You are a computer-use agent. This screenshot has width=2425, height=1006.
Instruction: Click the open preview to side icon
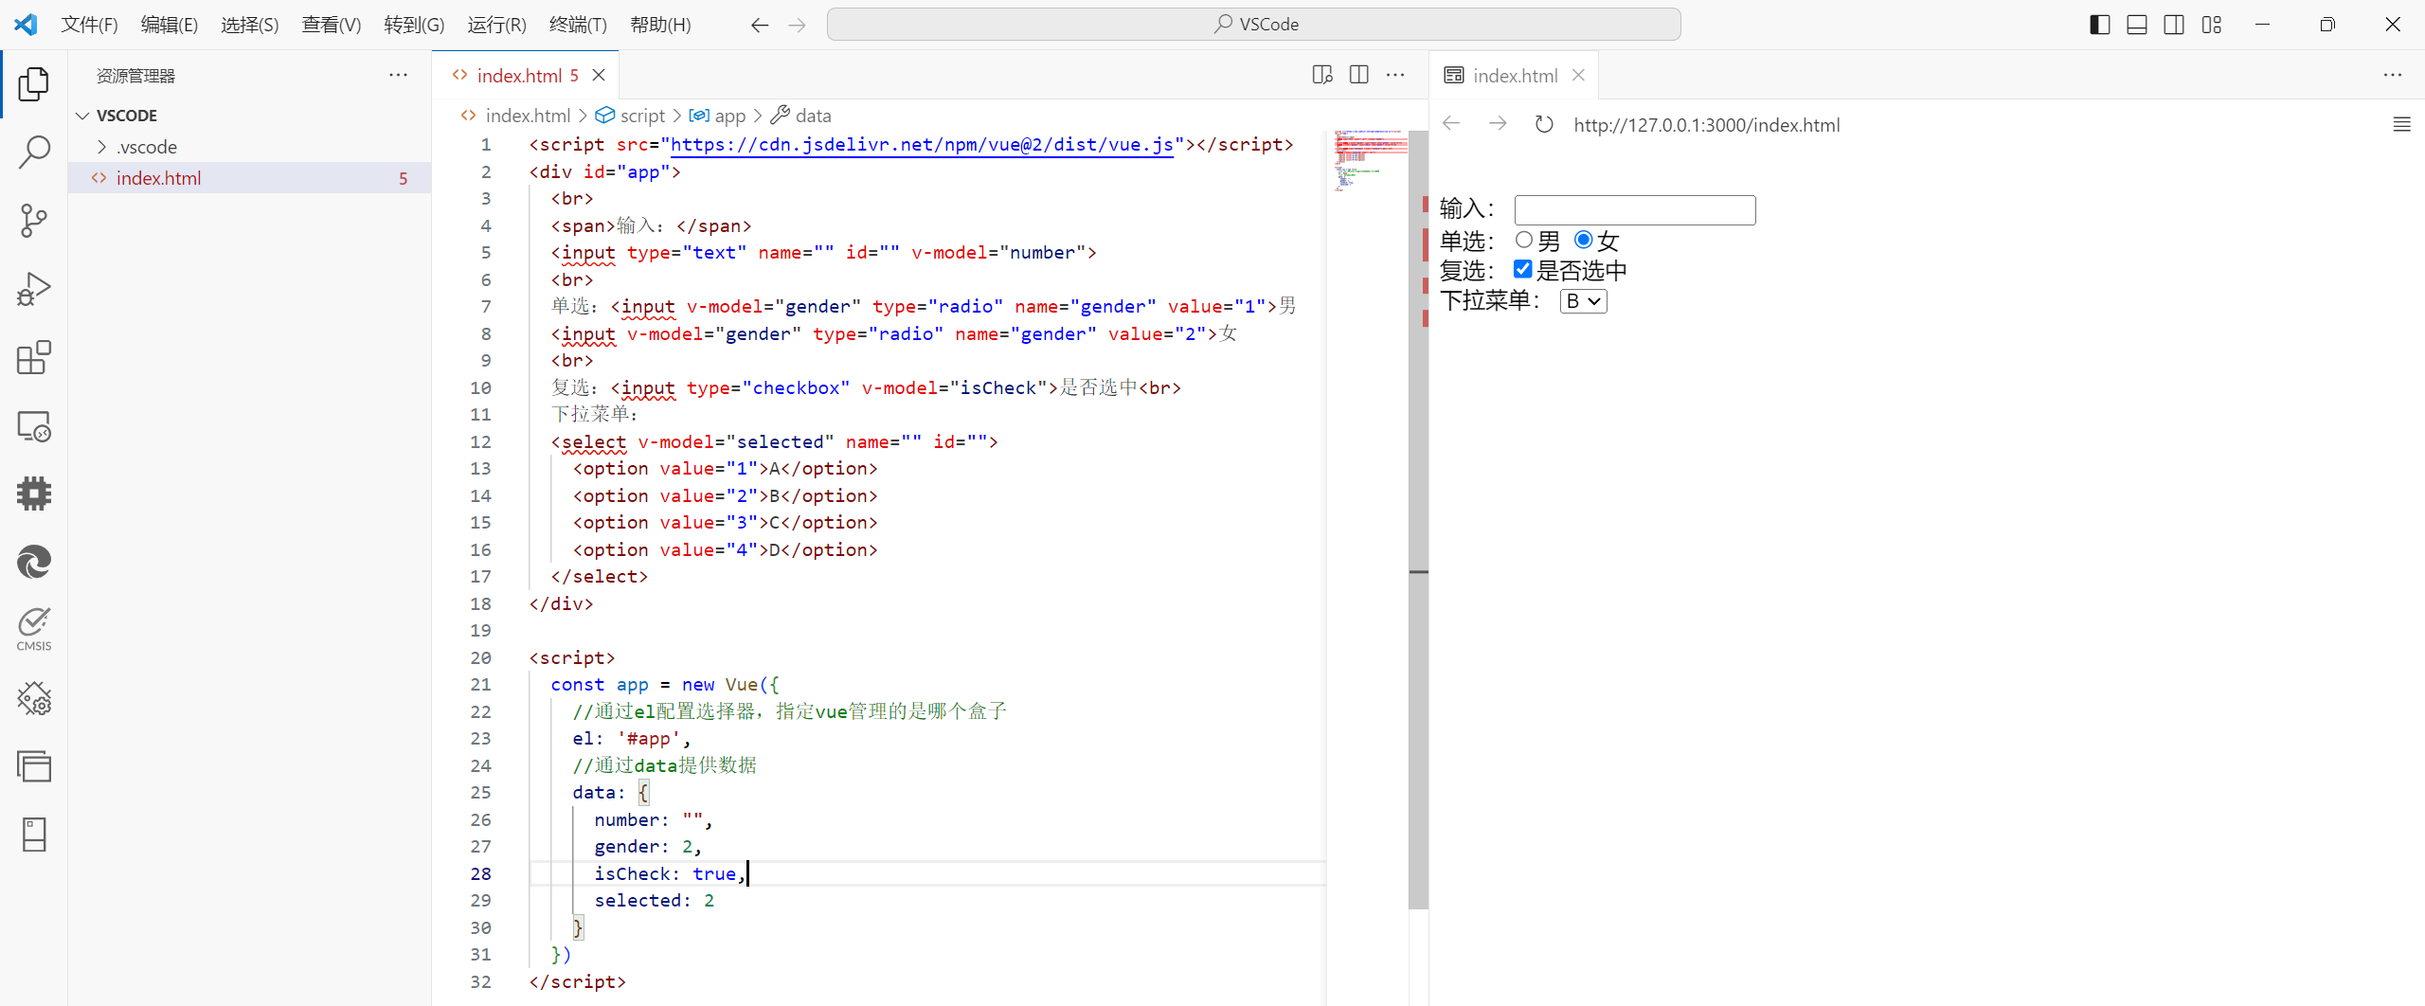tap(1322, 75)
